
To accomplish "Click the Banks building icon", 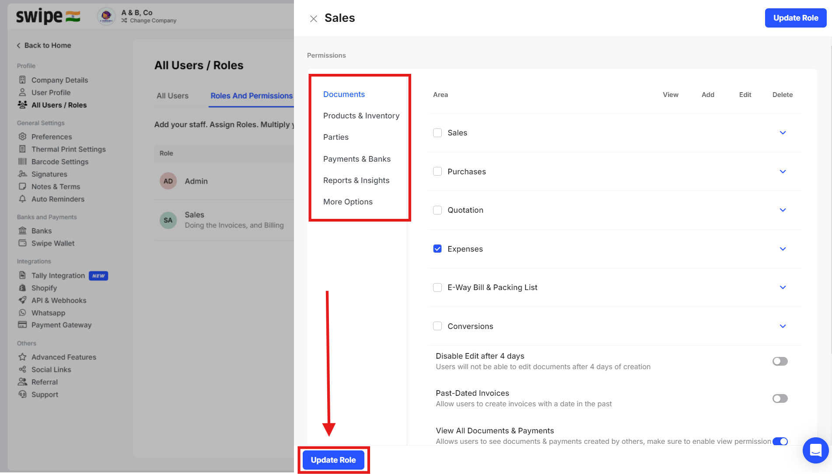I will (x=22, y=231).
